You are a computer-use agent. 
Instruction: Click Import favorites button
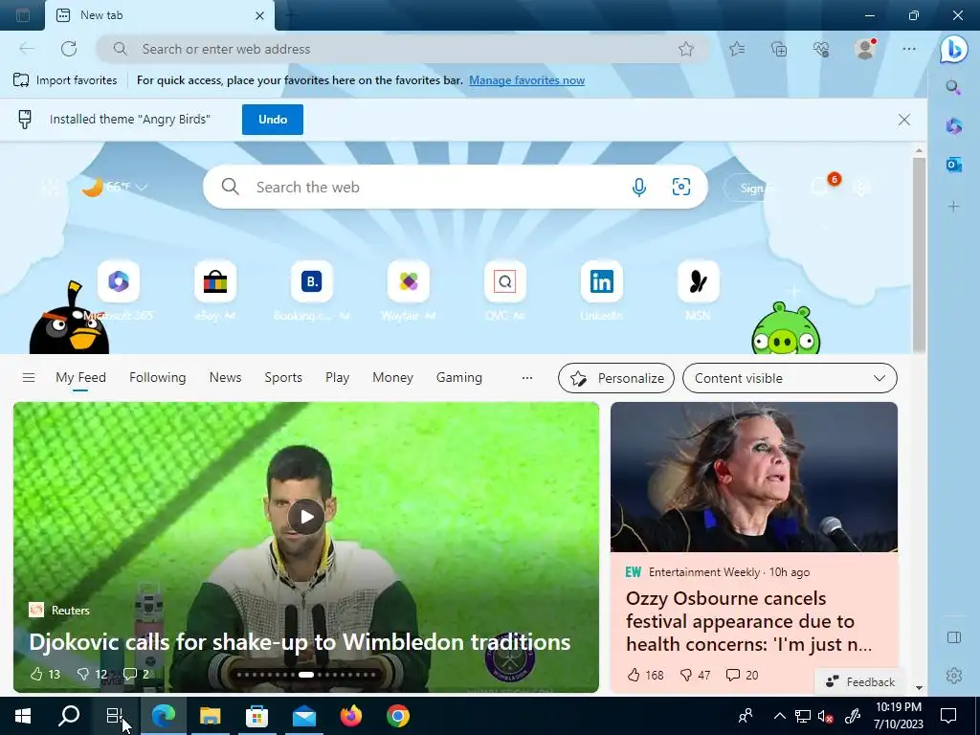pyautogui.click(x=65, y=80)
